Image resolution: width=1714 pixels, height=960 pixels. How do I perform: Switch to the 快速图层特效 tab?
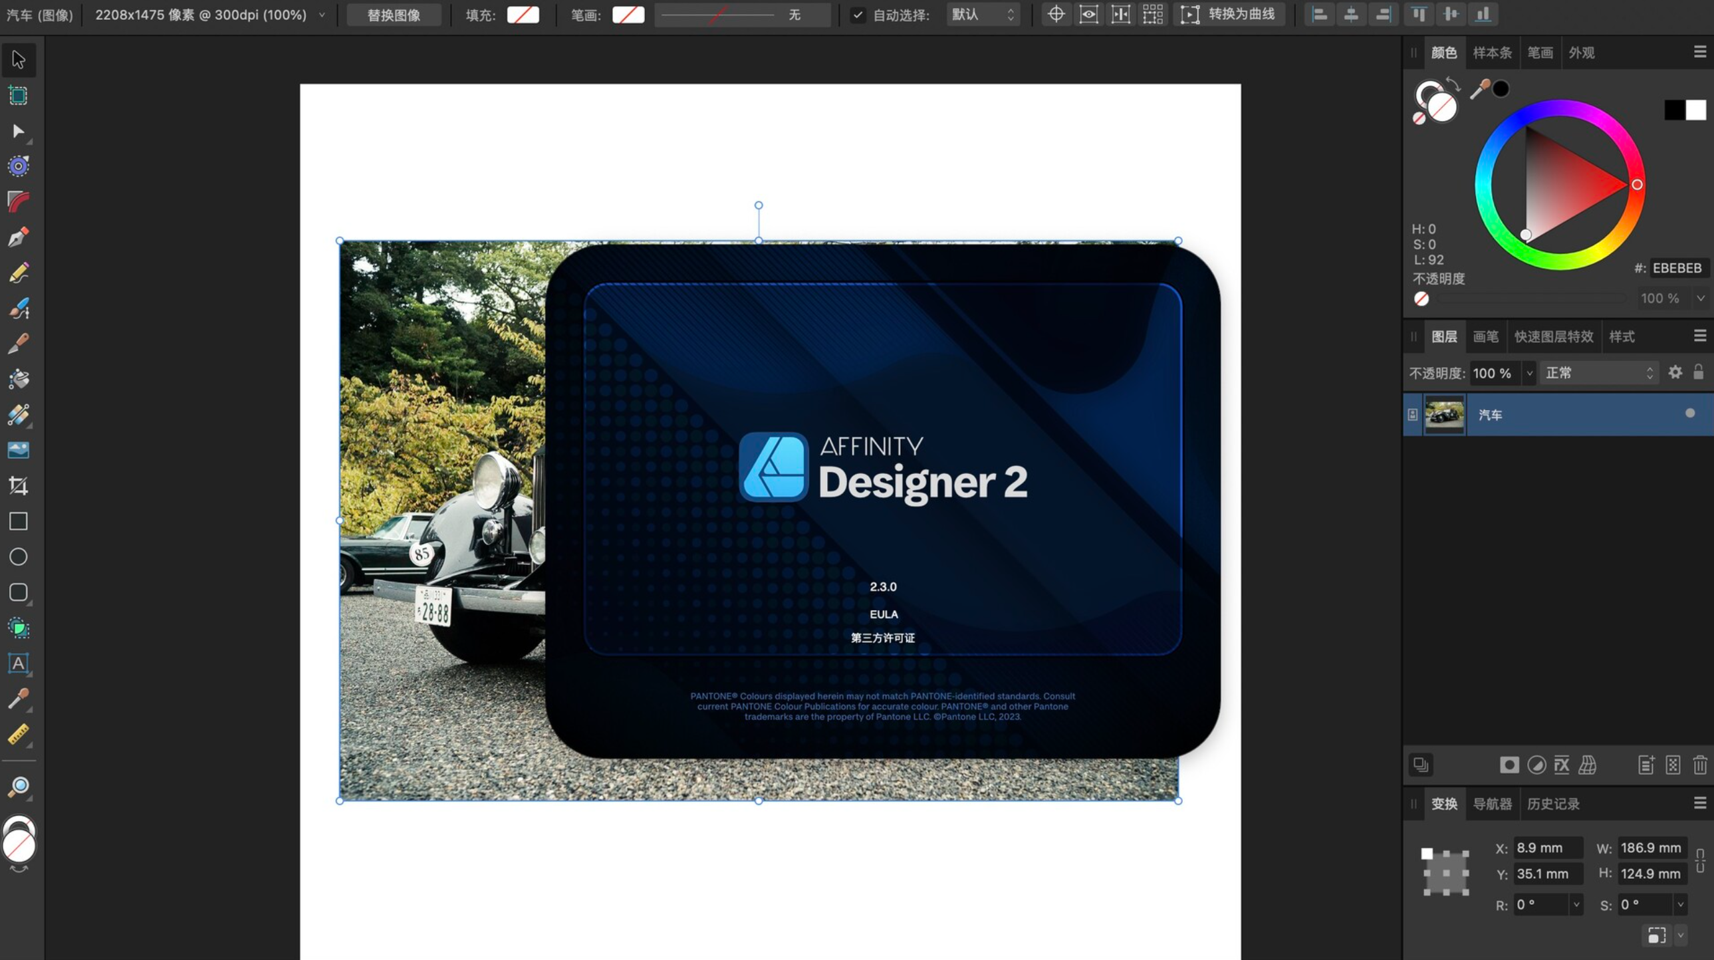[x=1554, y=336]
